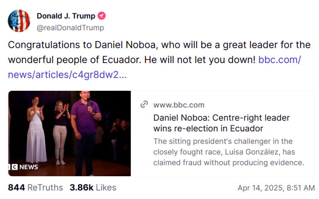View the 844 ReTruths list
The height and width of the screenshot is (199, 319).
(35, 187)
